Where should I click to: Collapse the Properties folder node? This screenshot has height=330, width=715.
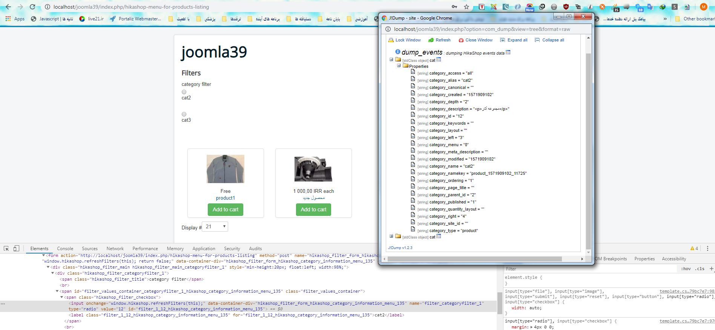pyautogui.click(x=399, y=66)
